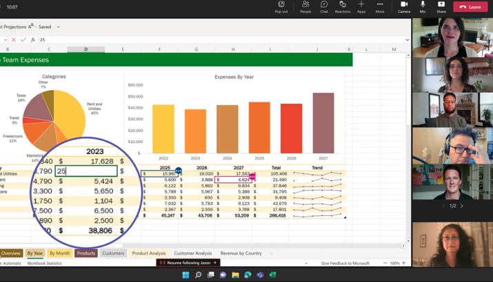Go to next participant page arrow

(462, 206)
